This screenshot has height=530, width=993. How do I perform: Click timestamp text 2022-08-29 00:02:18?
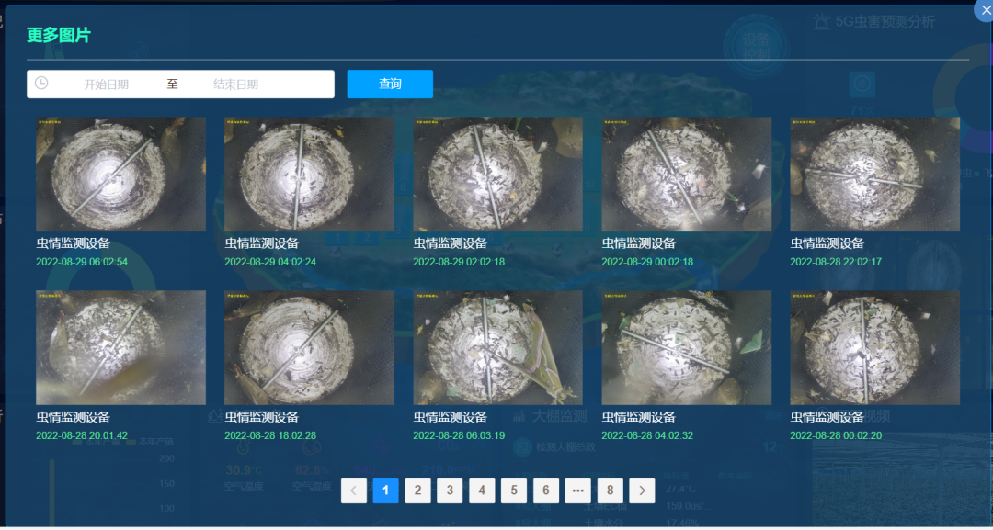click(647, 262)
